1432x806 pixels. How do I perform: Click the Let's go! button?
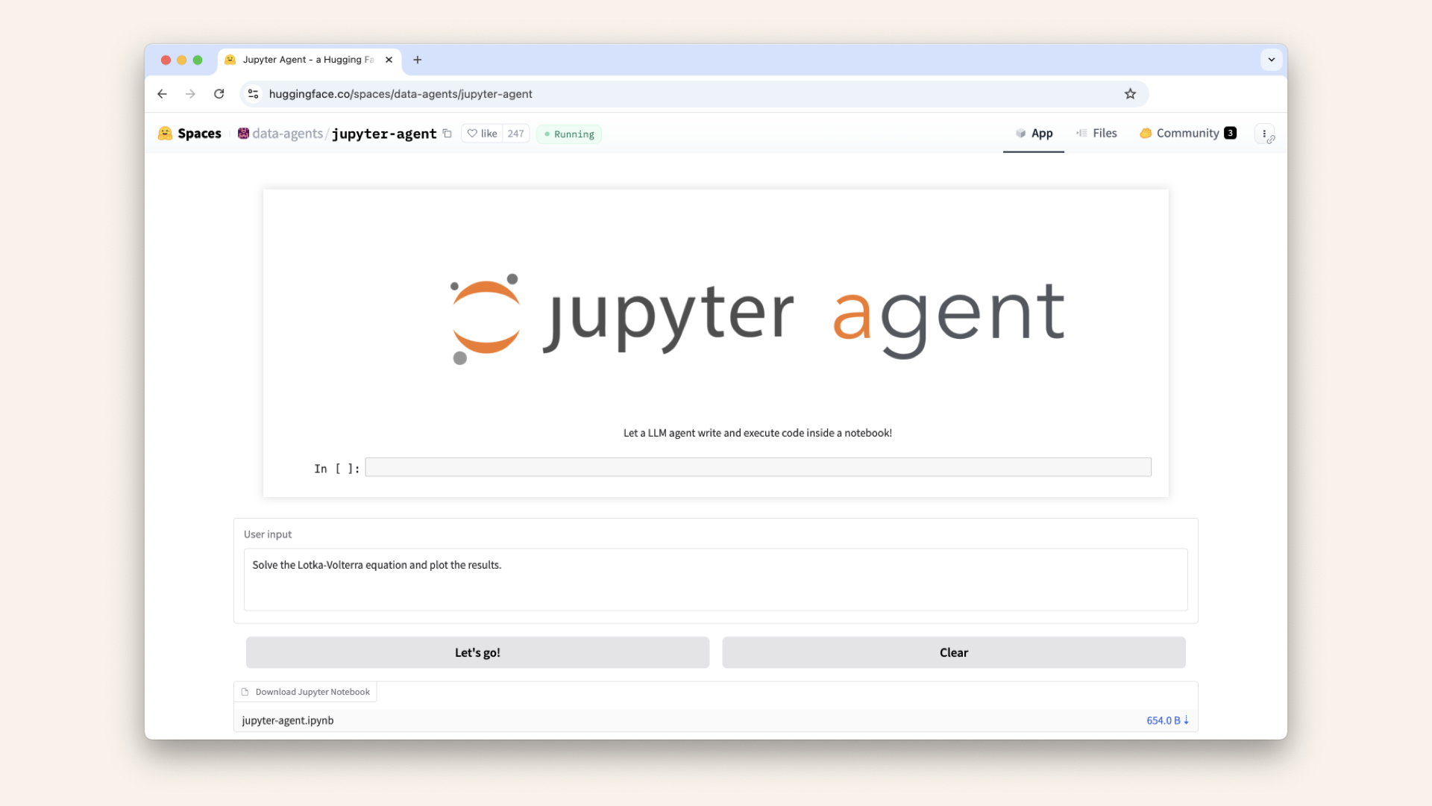click(477, 652)
